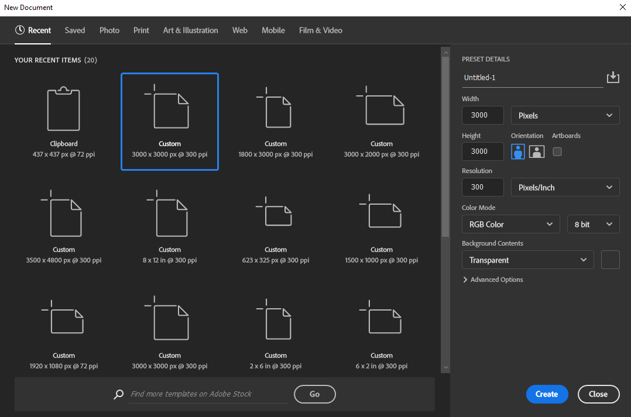This screenshot has width=631, height=417.
Task: Click the save preset download icon
Action: 613,77
